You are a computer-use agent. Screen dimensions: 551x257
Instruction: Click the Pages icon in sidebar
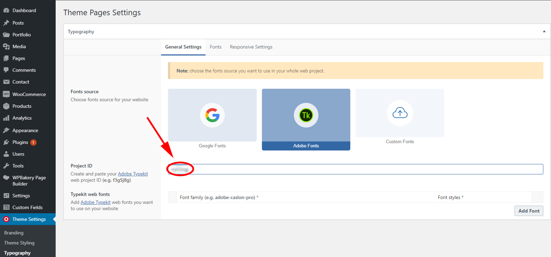pos(6,58)
